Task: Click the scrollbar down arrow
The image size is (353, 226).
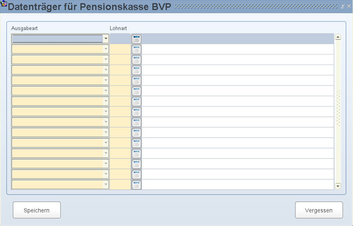Action: tap(338, 186)
